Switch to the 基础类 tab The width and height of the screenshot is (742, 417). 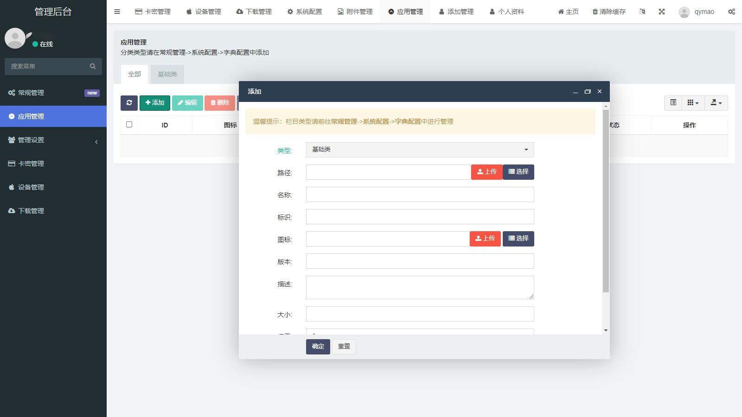click(x=167, y=74)
